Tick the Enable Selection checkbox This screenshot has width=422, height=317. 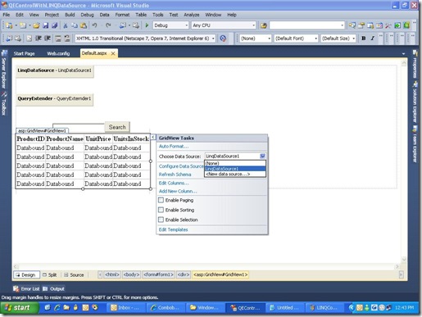pyautogui.click(x=161, y=220)
